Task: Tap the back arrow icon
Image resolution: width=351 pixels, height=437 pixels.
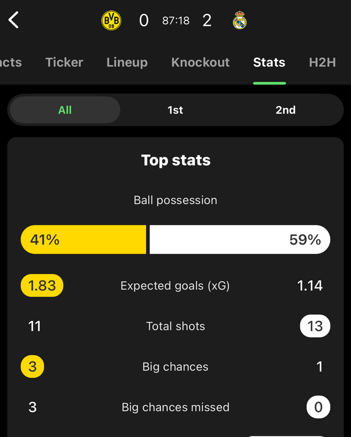Action: 14,20
